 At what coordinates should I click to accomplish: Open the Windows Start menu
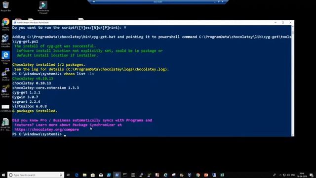[3, 175]
